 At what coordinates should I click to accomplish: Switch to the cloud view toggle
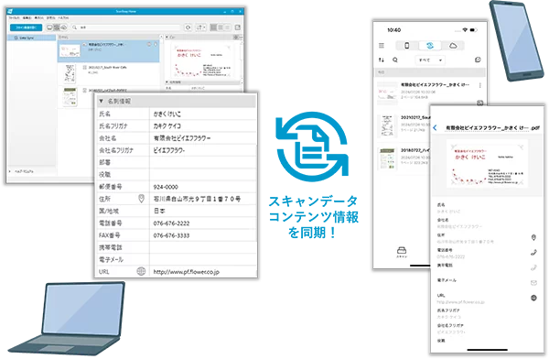click(x=453, y=46)
